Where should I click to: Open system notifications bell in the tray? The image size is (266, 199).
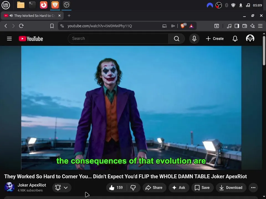click(x=241, y=5)
